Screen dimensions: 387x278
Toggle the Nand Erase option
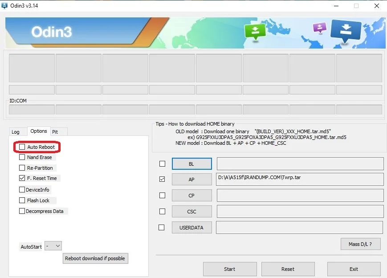(x=22, y=157)
